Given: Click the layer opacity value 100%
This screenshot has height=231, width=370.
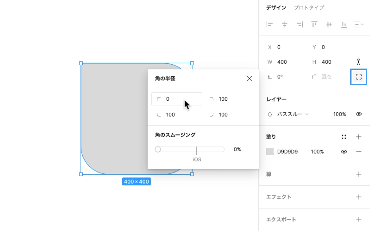Looking at the screenshot, I should click(x=340, y=114).
